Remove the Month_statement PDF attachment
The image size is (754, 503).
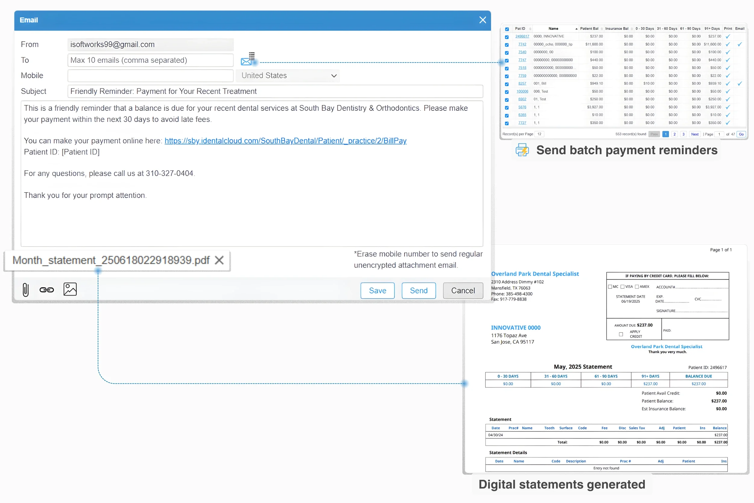point(219,260)
